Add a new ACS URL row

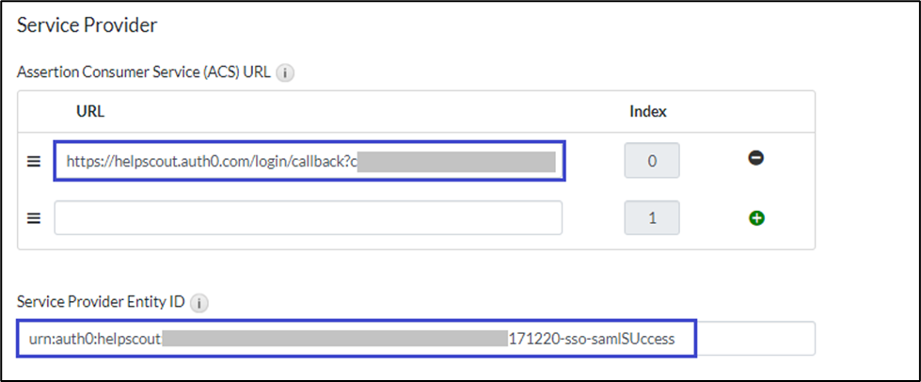(x=755, y=217)
